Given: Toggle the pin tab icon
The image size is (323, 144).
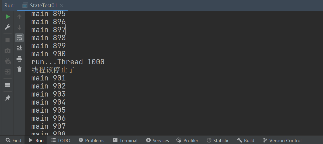Looking at the screenshot, I should pos(8,98).
